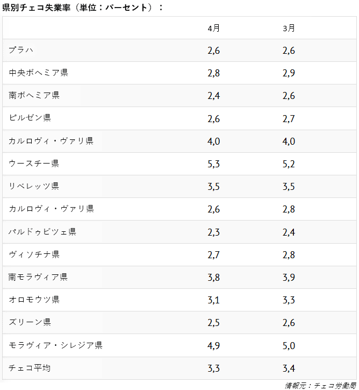Select the ウースチー県 row label

point(34,164)
